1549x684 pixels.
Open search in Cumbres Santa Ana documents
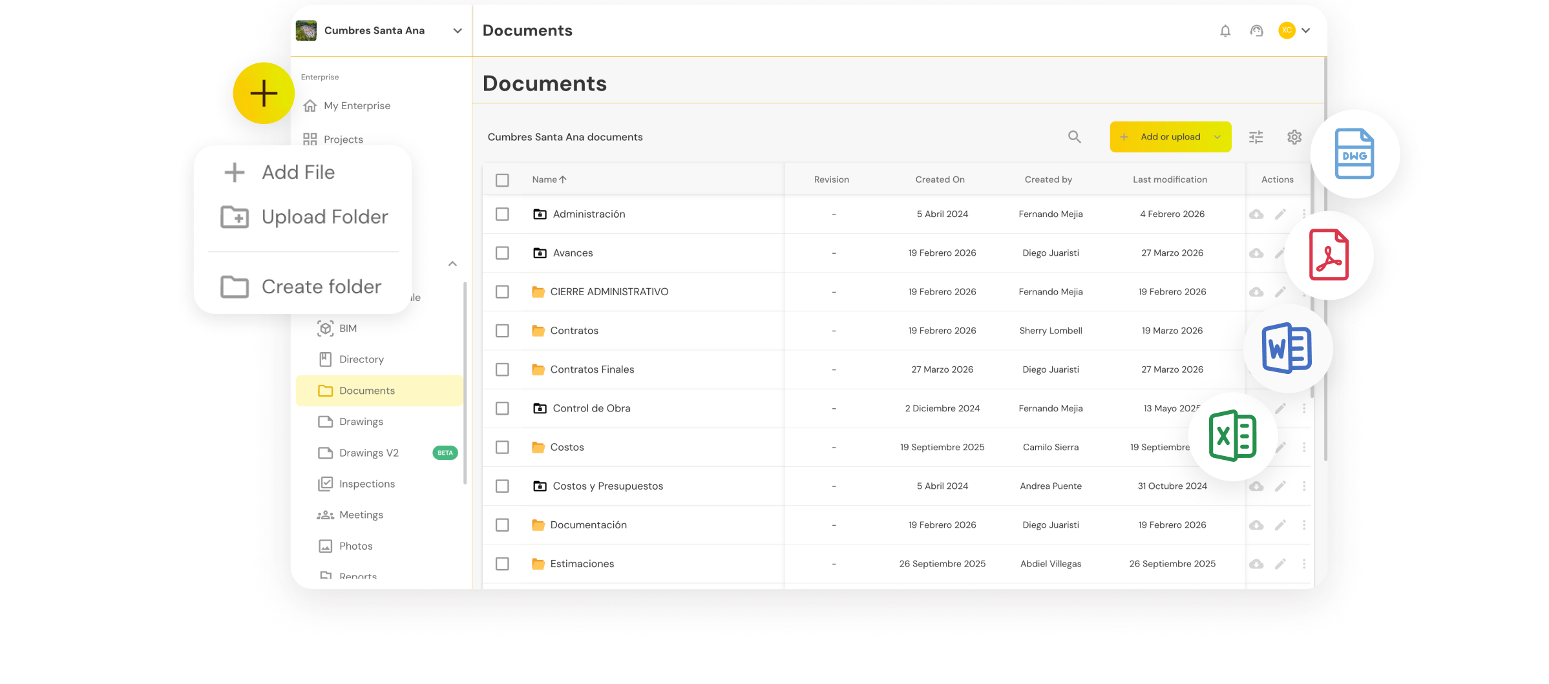click(1074, 137)
